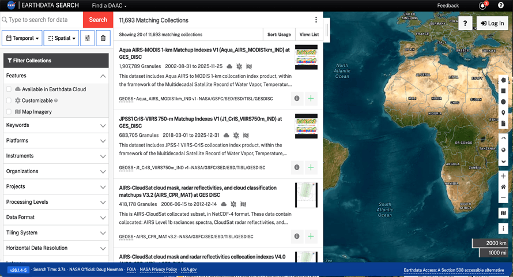Change the View: List option
The image size is (513, 277).
point(309,35)
